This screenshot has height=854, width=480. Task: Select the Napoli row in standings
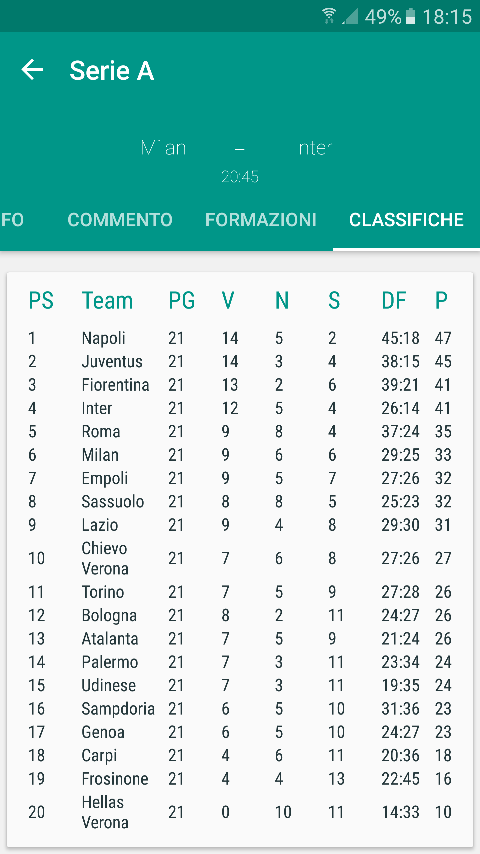coord(240,338)
